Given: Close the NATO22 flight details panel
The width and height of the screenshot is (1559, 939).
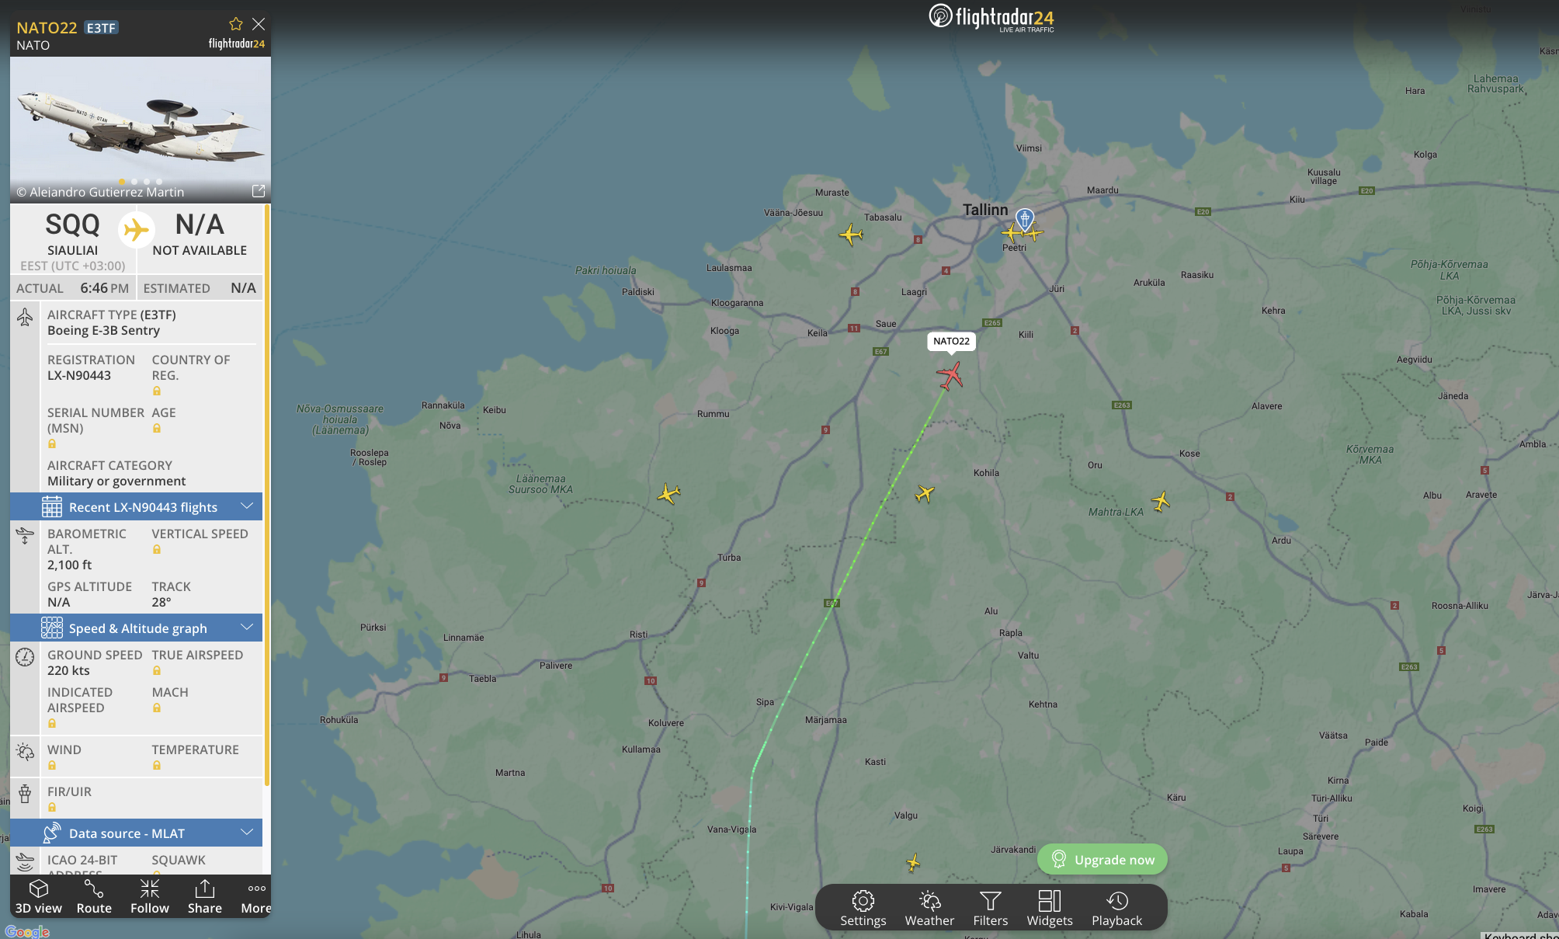Looking at the screenshot, I should [259, 24].
